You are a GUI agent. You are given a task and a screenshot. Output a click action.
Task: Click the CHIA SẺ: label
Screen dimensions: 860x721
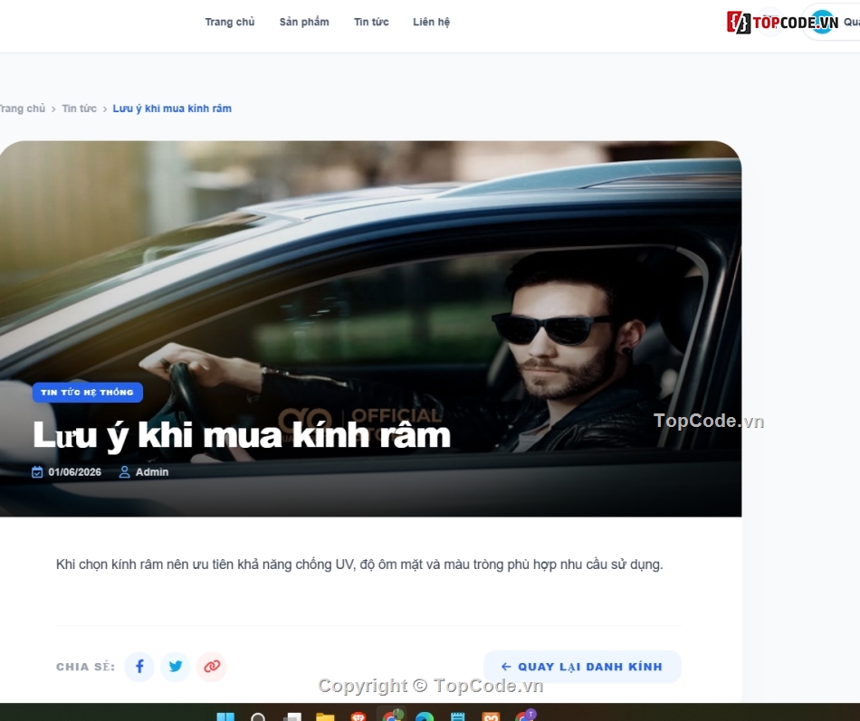(86, 667)
